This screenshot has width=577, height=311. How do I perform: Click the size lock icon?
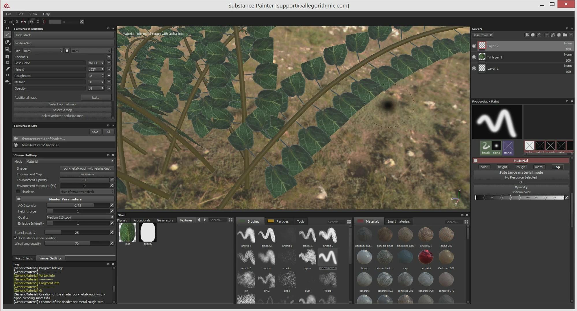pyautogui.click(x=67, y=51)
